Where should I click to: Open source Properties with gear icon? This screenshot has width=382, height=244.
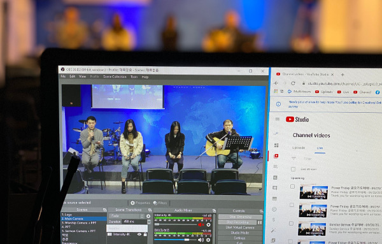coord(140,203)
